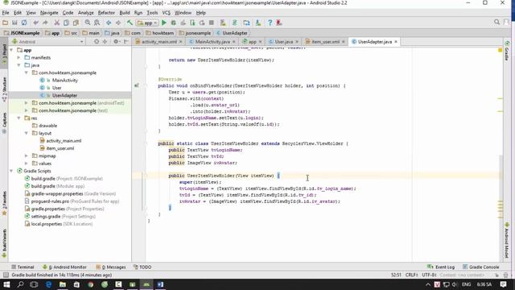Screen dimensions: 515x290
Task: Navigate Forward with the right arrow icon
Action: 118,23
